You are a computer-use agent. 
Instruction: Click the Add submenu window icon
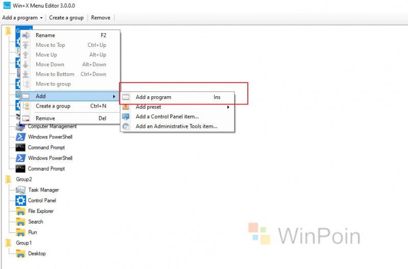[25, 96]
